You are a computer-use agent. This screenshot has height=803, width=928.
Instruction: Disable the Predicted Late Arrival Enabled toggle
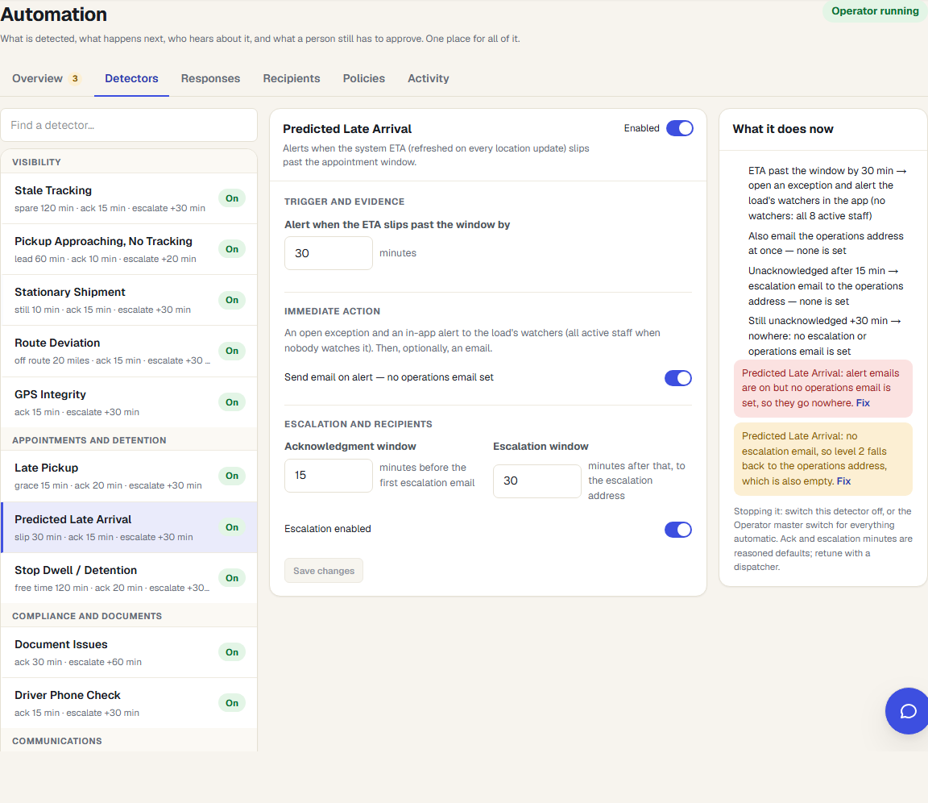coord(679,128)
